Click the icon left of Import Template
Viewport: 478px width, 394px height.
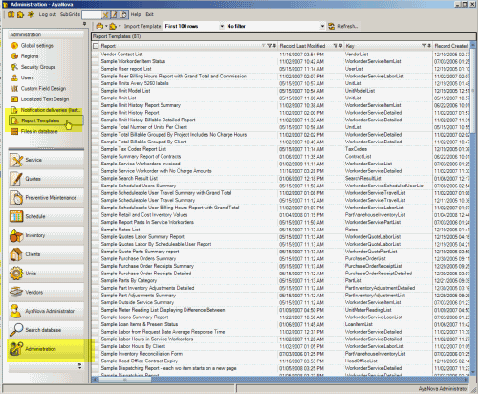113,26
